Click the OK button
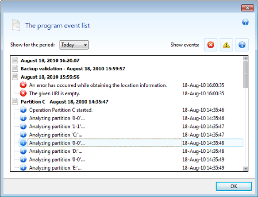 click(234, 186)
